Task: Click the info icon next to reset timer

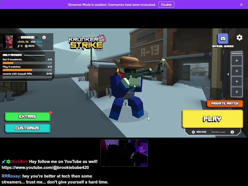Action: (232, 132)
